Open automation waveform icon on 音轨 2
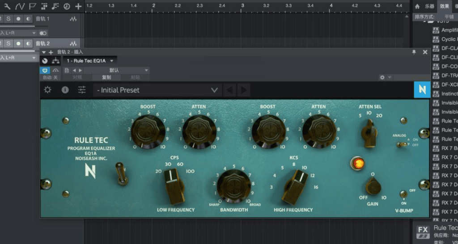 [73, 43]
